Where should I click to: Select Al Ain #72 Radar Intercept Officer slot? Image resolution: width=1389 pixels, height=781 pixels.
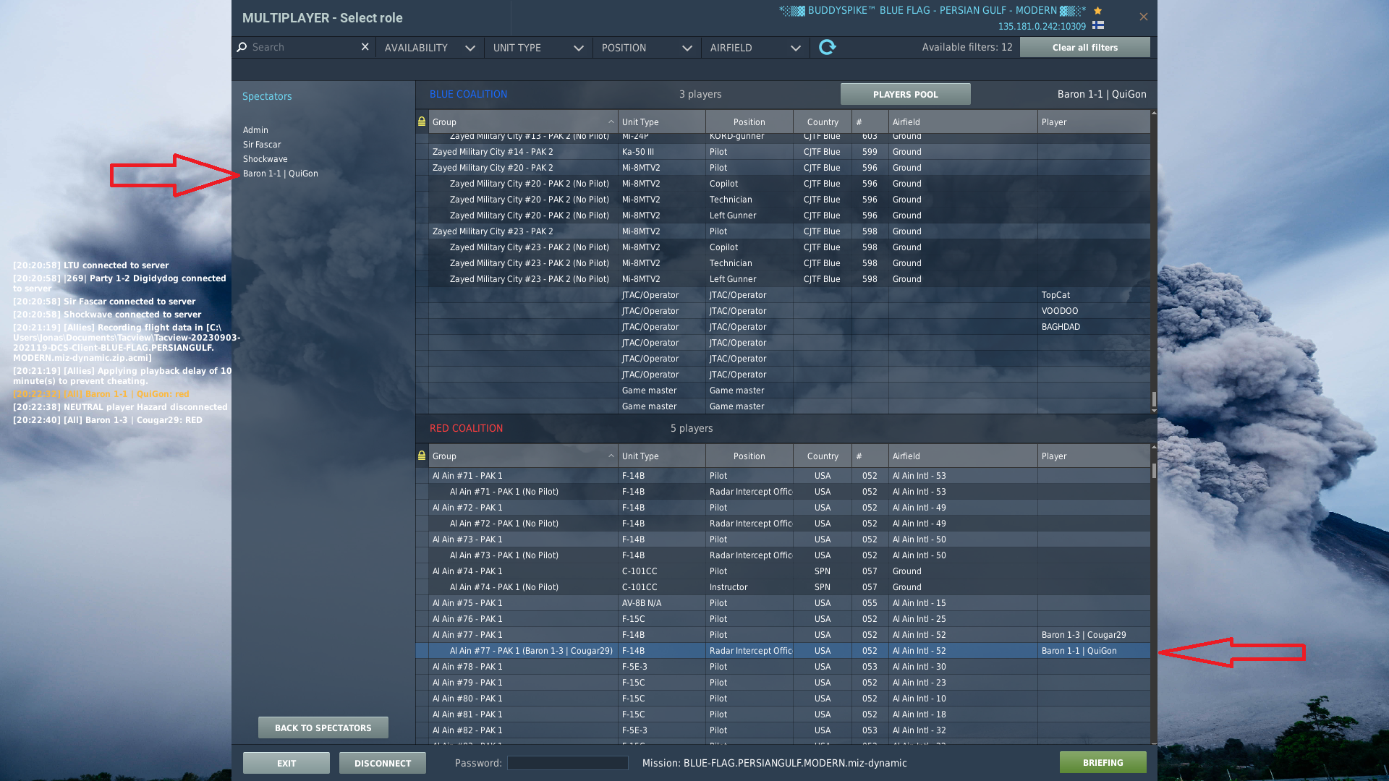tap(783, 524)
